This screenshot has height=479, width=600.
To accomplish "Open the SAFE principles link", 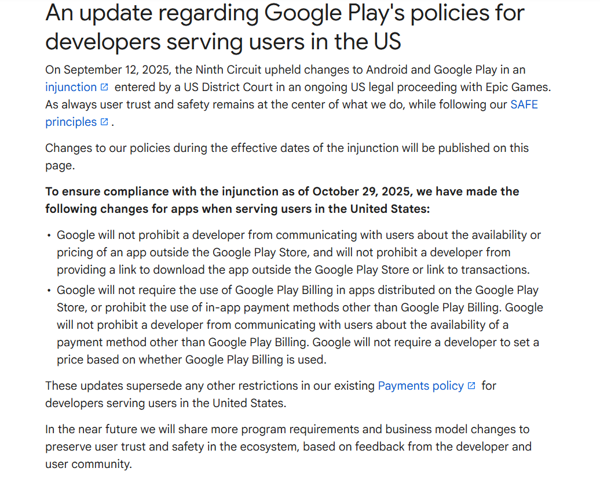I will (524, 104).
